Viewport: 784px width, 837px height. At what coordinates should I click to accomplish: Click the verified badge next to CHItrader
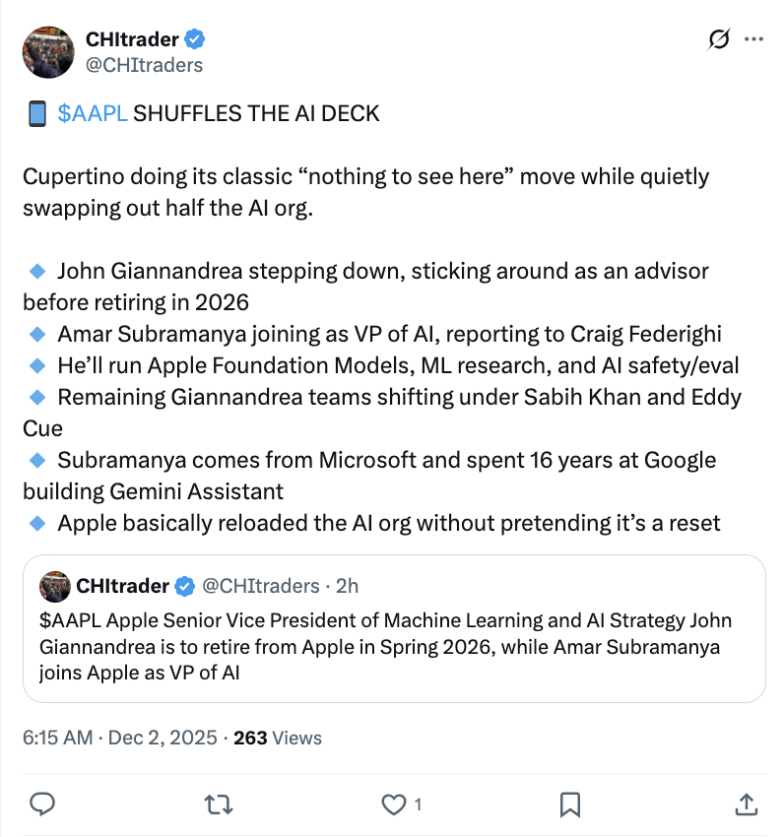195,39
